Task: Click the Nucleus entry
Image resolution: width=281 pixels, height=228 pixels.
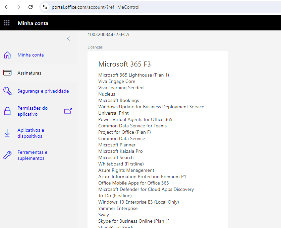Action: [x=107, y=94]
